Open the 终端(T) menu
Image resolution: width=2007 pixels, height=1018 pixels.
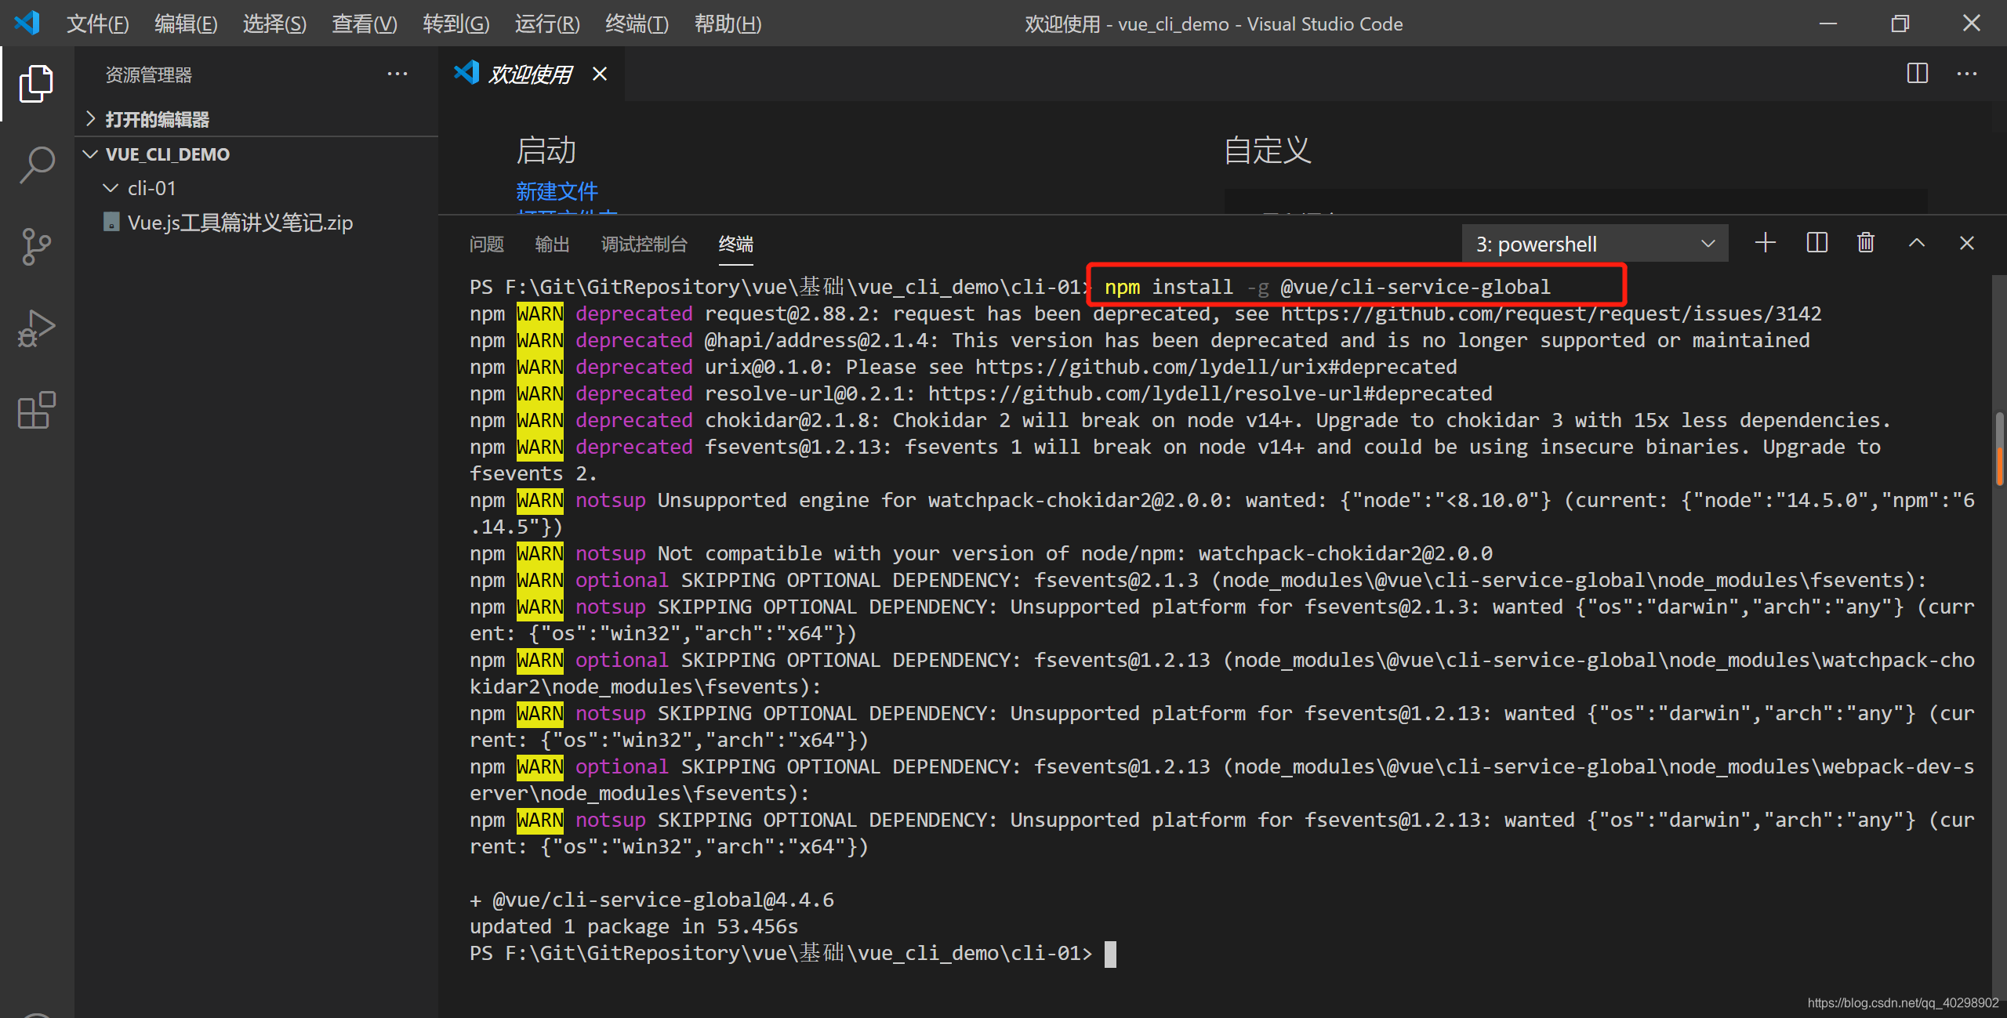click(637, 24)
